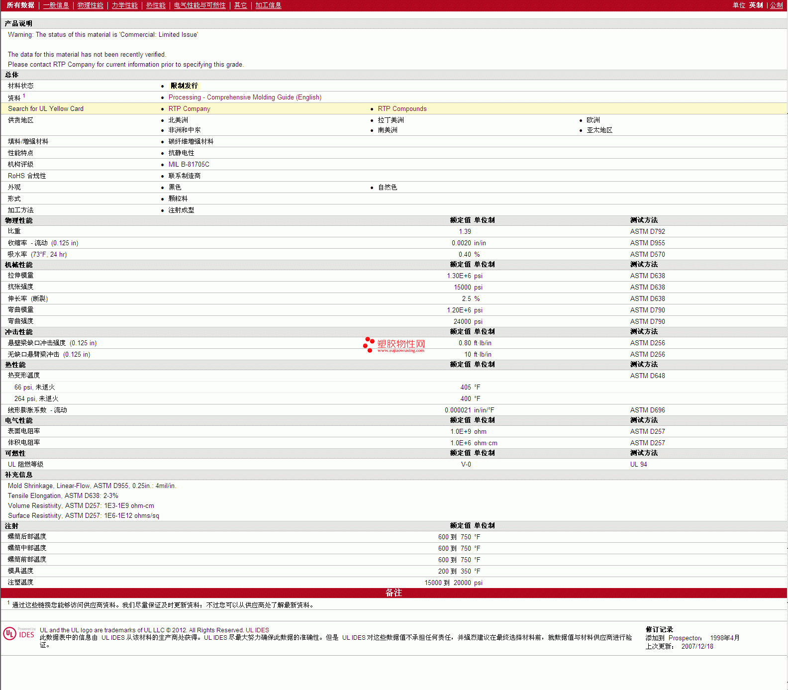The image size is (788, 690).
Task: Select the 热性能 tab
Action: [x=156, y=5]
